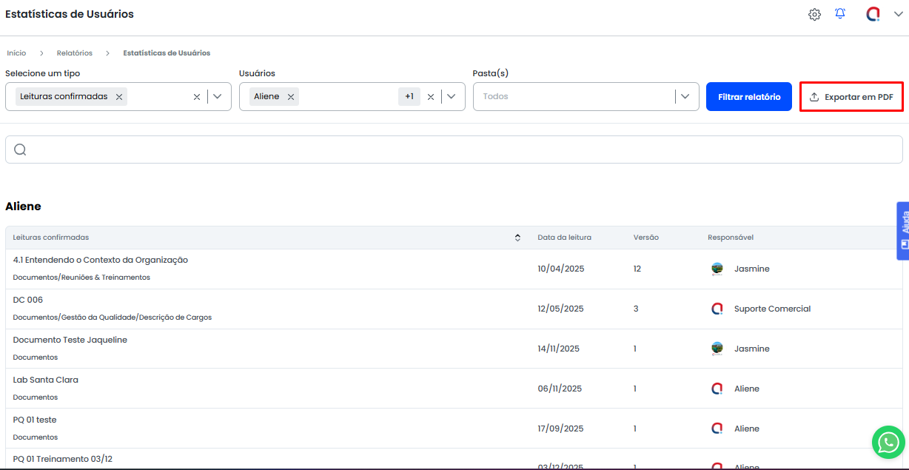Open the Pasta(s) dropdown
Viewport: 909px width, 470px height.
(685, 96)
